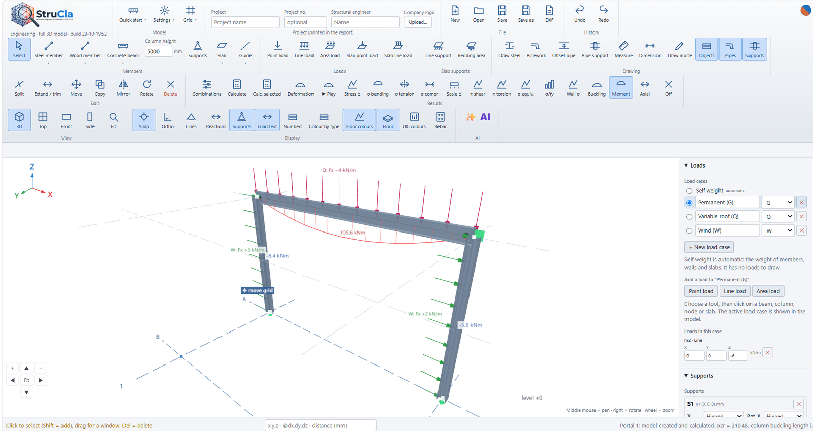This screenshot has height=431, width=813.
Task: Rotate the selection
Action: click(147, 88)
